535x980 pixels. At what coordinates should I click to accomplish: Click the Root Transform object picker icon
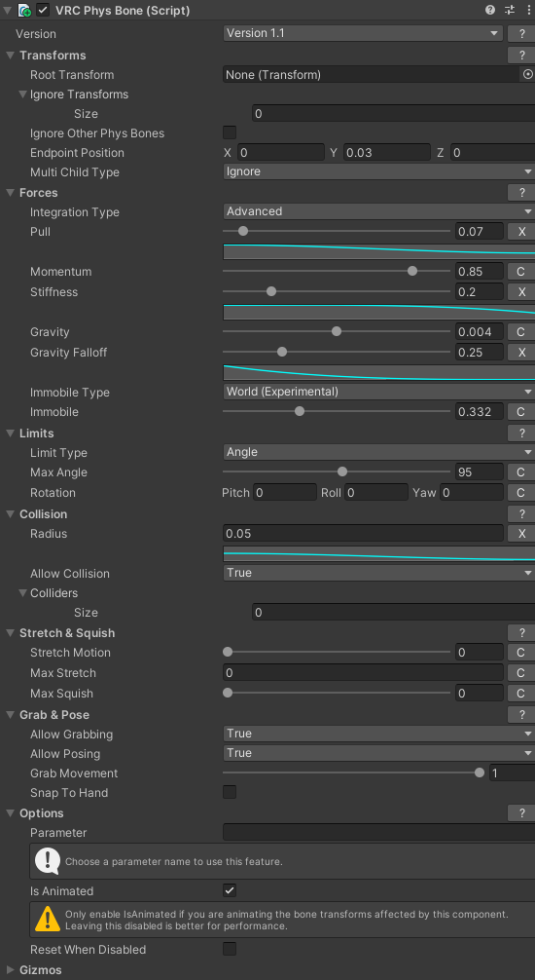point(527,74)
